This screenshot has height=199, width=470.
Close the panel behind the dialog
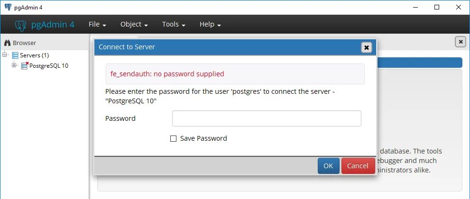(x=460, y=42)
